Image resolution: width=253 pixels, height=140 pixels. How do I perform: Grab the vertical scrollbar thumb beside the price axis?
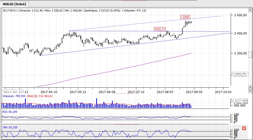point(250,55)
